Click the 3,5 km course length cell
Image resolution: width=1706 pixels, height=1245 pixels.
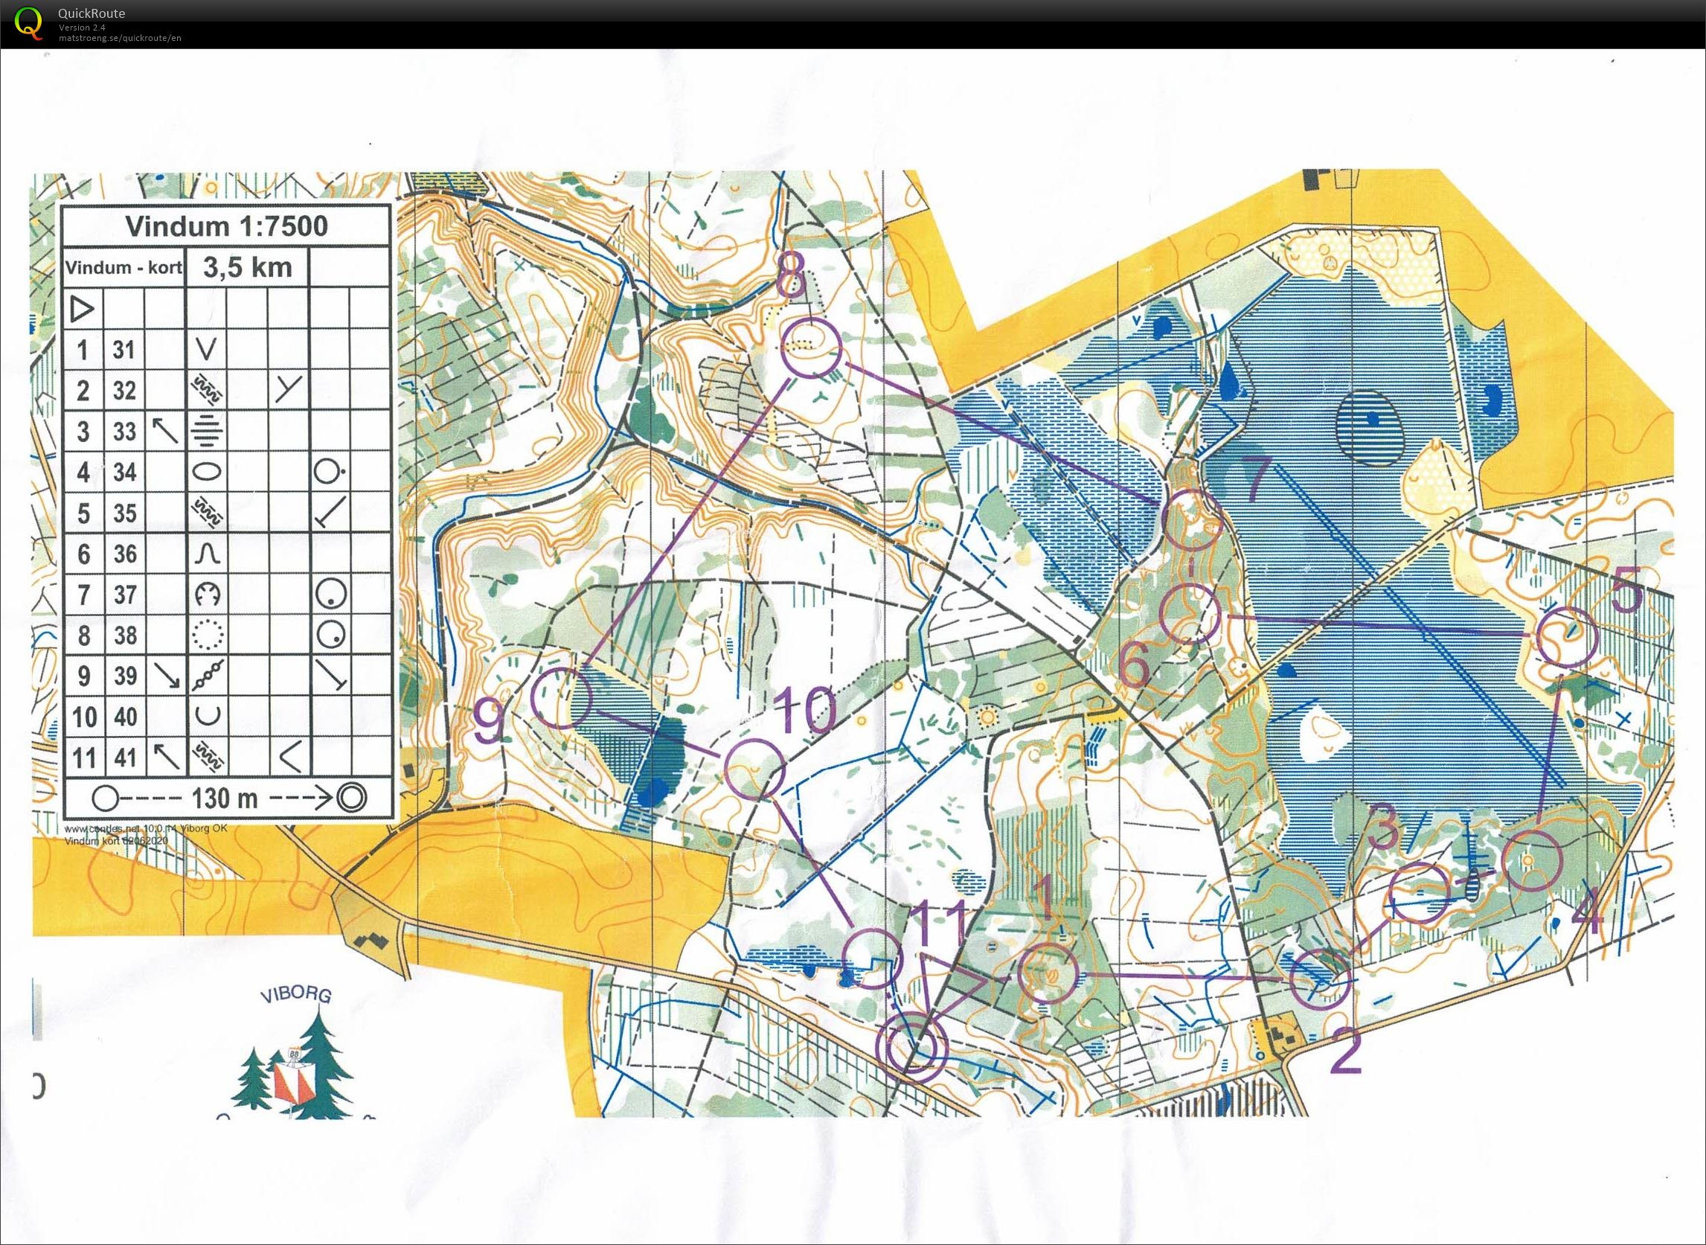247,268
